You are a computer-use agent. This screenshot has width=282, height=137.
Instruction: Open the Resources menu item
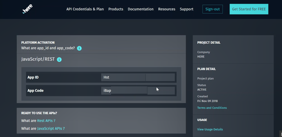click(x=167, y=9)
